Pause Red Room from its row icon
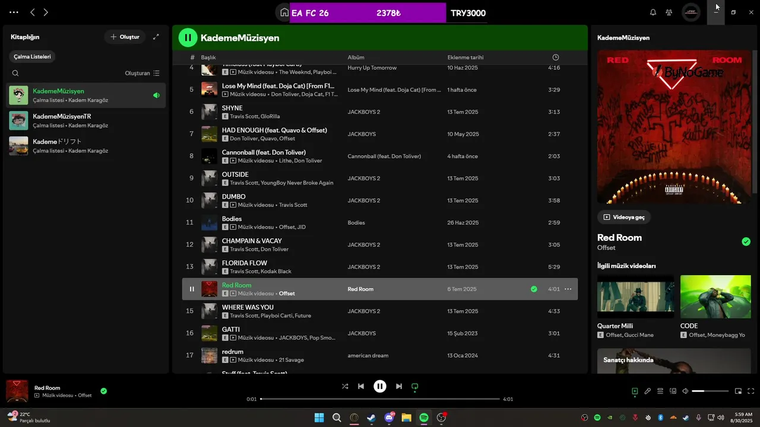The height and width of the screenshot is (427, 760). click(x=192, y=289)
